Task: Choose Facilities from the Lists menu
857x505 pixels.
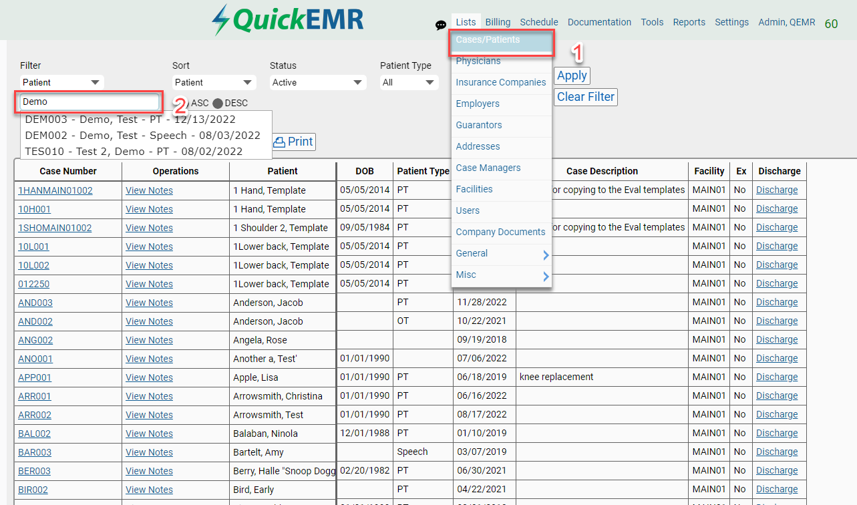Action: point(502,190)
